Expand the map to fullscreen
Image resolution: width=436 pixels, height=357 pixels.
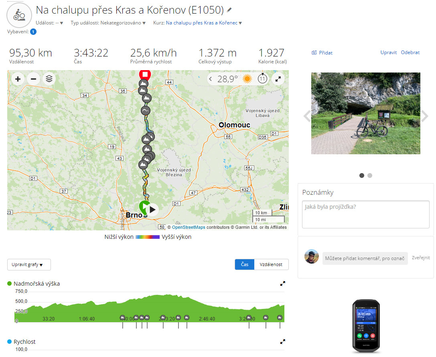278,79
